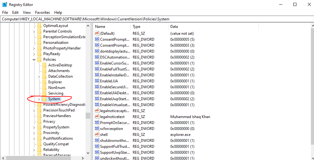This screenshot has height=160, width=314.
Task: Click the legalnoticecapti... string icon
Action: [x=97, y=111]
